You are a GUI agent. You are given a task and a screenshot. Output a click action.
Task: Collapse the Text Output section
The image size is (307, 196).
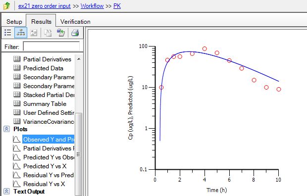click(x=6, y=192)
